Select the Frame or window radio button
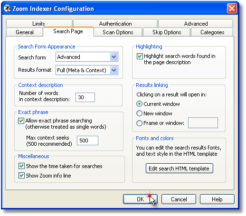The height and width of the screenshot is (216, 246). [x=139, y=123]
